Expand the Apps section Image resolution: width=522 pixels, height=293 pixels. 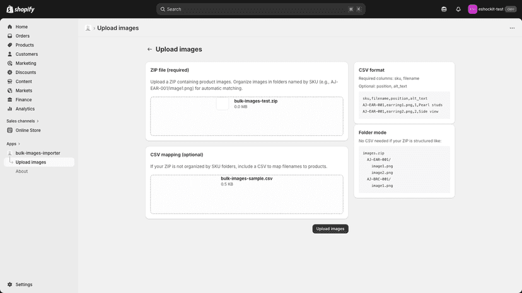pyautogui.click(x=13, y=144)
